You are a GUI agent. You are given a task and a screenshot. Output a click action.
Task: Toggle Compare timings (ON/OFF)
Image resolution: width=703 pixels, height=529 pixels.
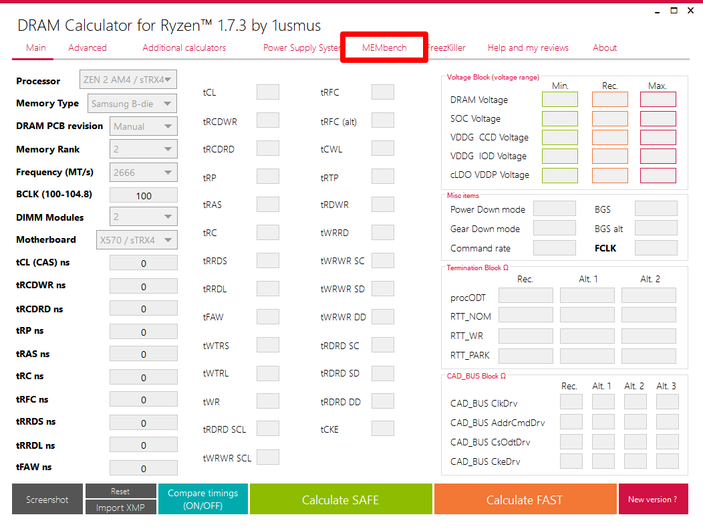click(x=203, y=499)
